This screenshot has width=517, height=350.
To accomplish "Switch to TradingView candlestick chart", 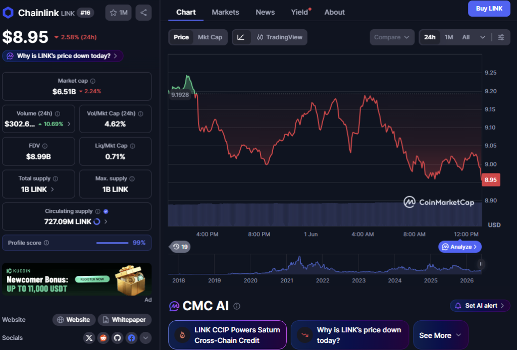I will point(279,37).
